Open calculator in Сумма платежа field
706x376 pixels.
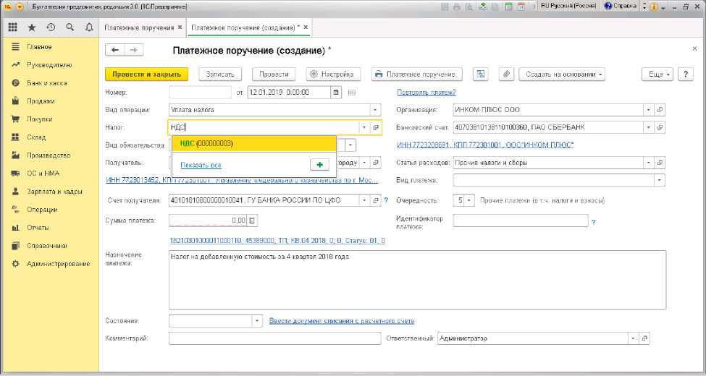pyautogui.click(x=252, y=221)
